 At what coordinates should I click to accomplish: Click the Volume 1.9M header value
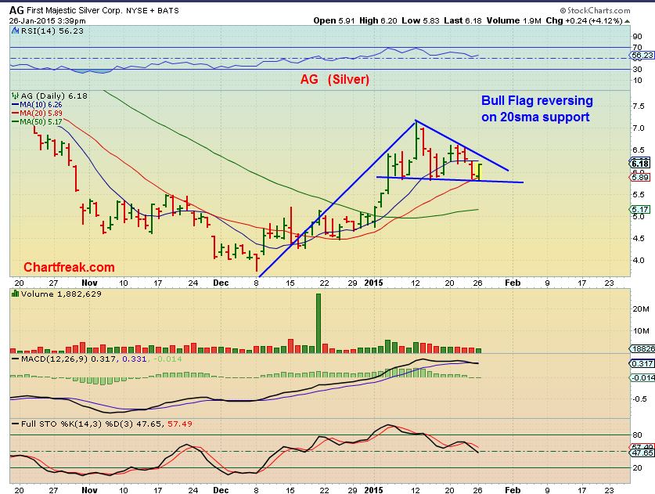pyautogui.click(x=514, y=20)
